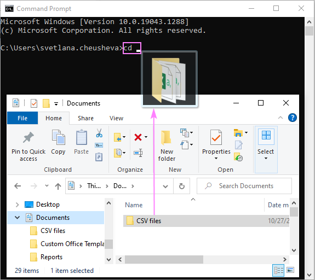Click Search Documents input field
The width and height of the screenshot is (315, 280).
tap(244, 186)
